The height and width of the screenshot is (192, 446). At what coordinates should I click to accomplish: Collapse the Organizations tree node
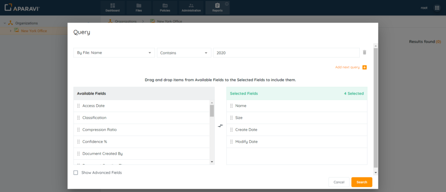4,23
